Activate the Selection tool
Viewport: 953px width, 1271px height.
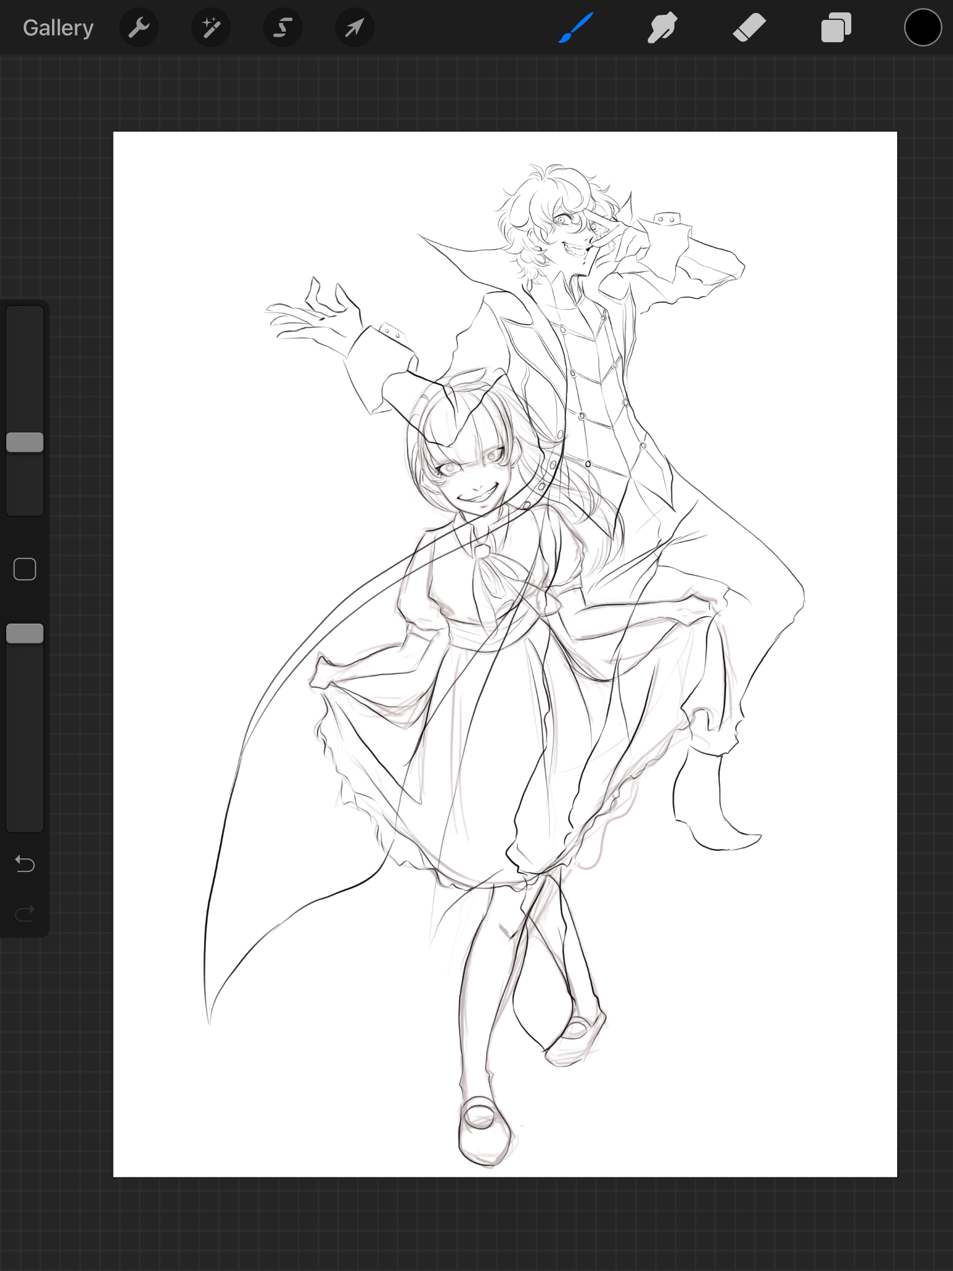tap(283, 28)
